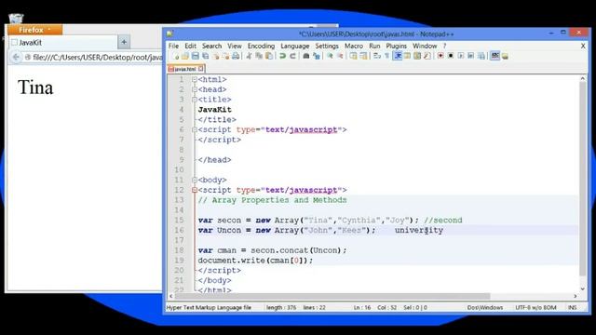Play back the recorded macro icon
This screenshot has height=335, width=596.
click(461, 56)
